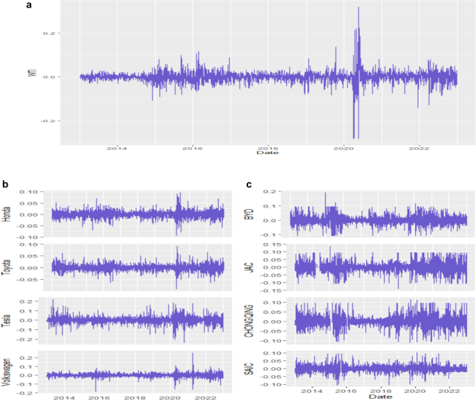The height and width of the screenshot is (400, 476).
Task: Click the 2020 tick under the WTI chart
Action: [343, 149]
